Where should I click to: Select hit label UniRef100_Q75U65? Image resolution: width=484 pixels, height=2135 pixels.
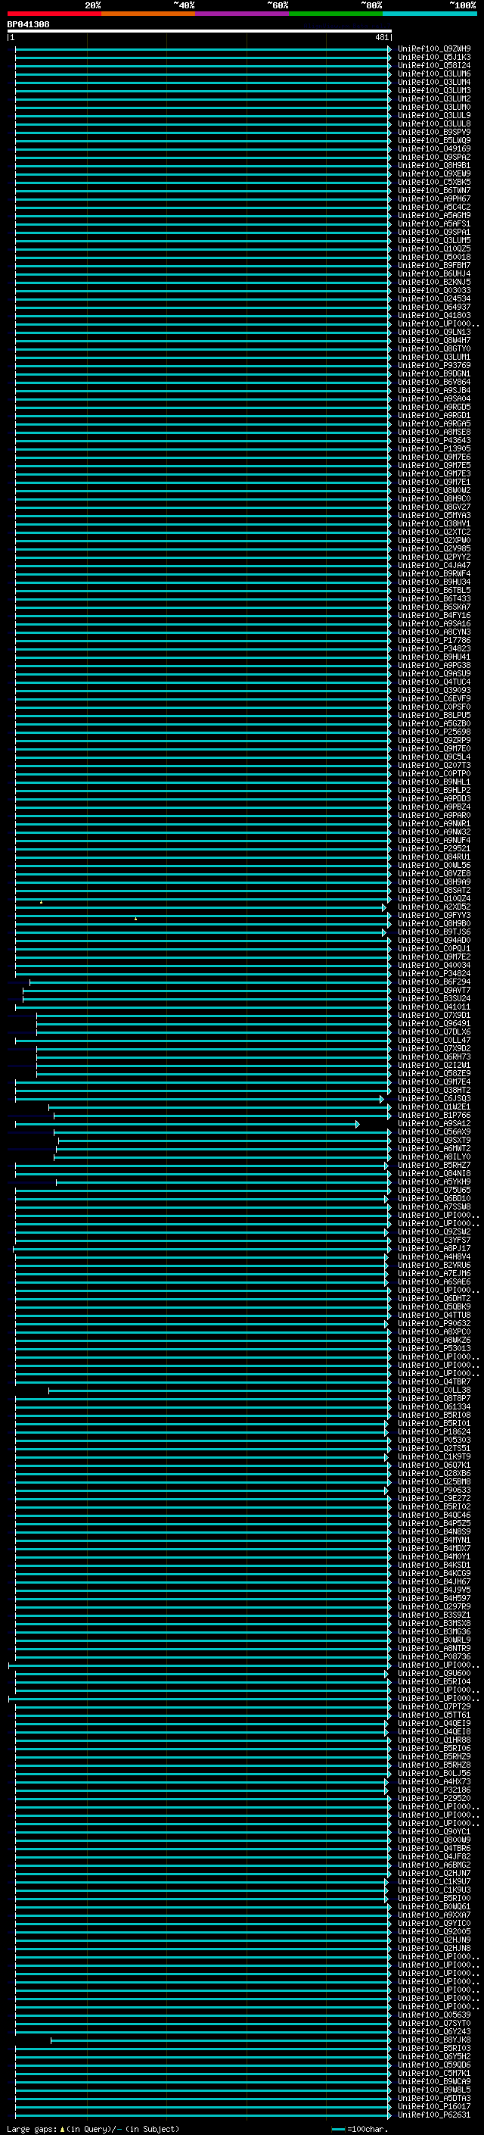pyautogui.click(x=434, y=1190)
